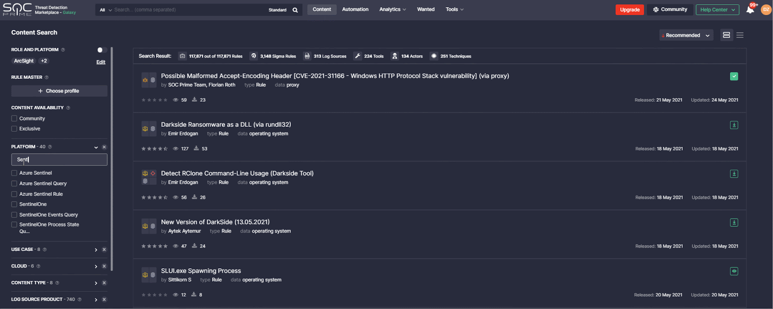Clear the Cloud filter with its X icon
Image resolution: width=773 pixels, height=309 pixels.
pos(104,266)
